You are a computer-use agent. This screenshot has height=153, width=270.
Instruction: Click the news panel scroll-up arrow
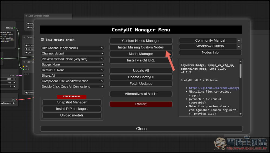(241, 61)
